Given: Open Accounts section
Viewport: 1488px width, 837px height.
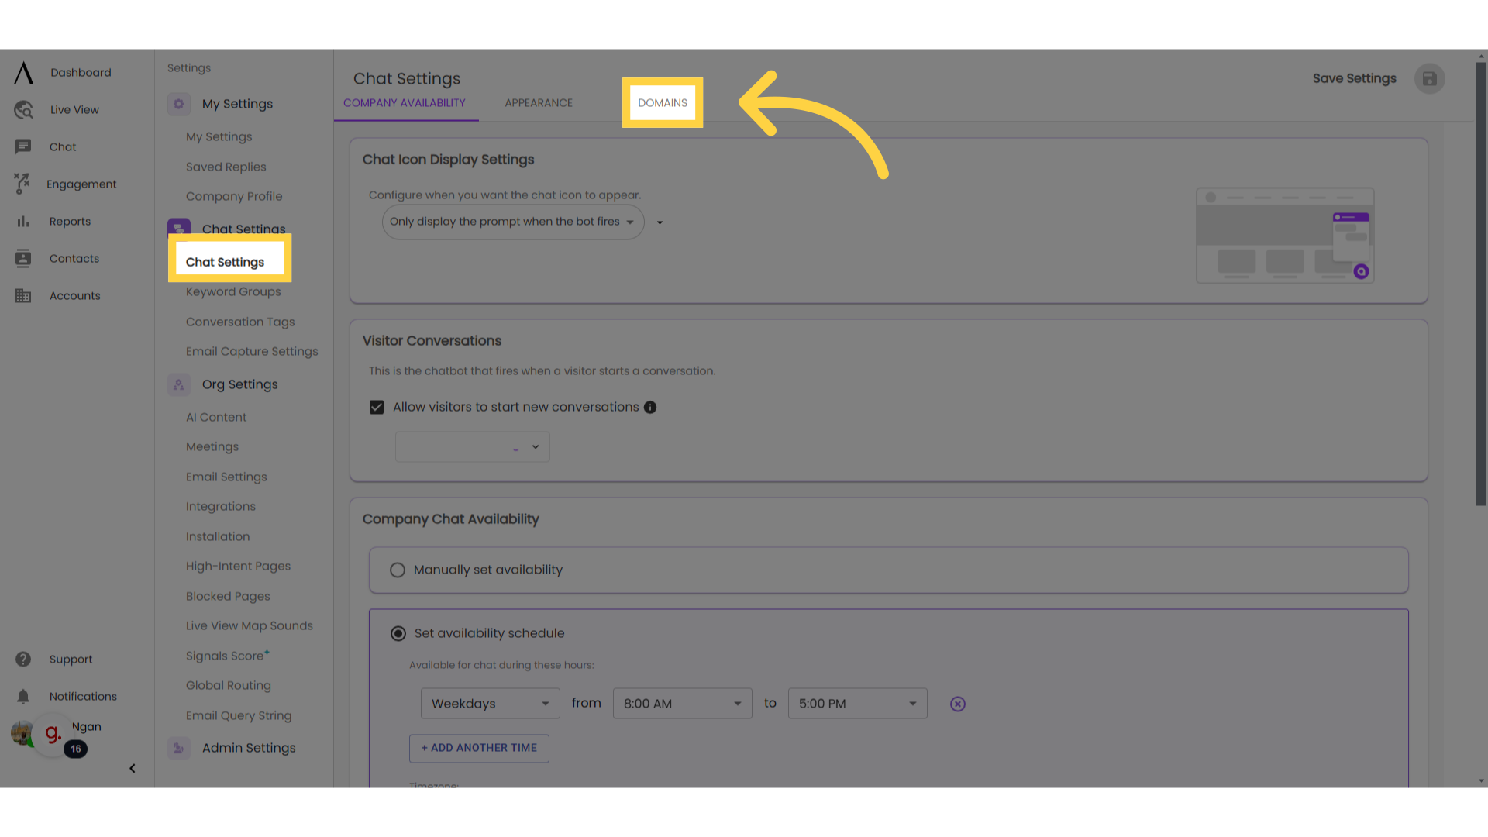Looking at the screenshot, I should [74, 295].
